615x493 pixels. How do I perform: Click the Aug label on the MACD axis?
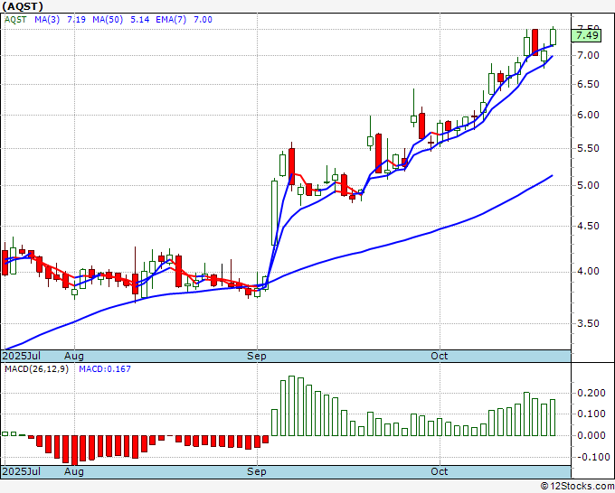click(74, 471)
